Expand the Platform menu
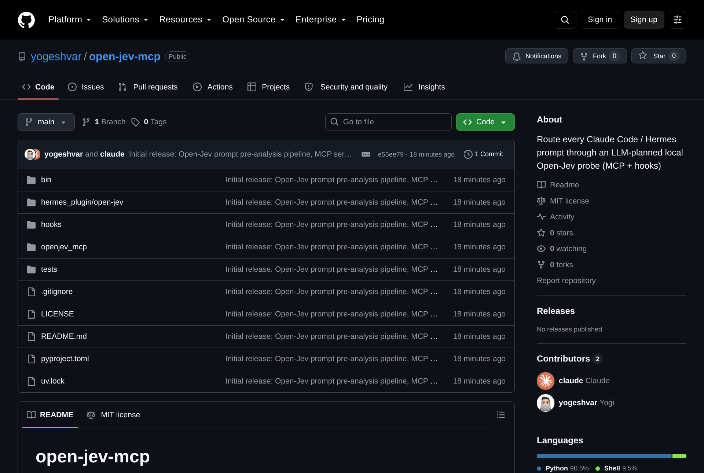704x473 pixels. click(x=70, y=20)
